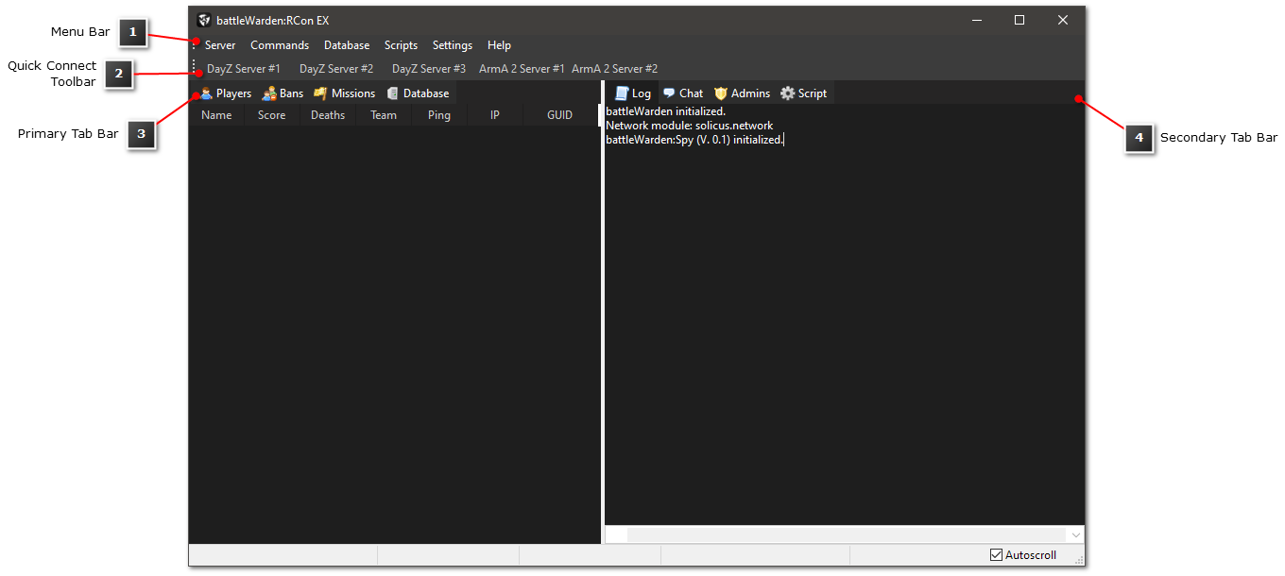
Task: Expand the command input dropdown arrow
Action: 1075,535
